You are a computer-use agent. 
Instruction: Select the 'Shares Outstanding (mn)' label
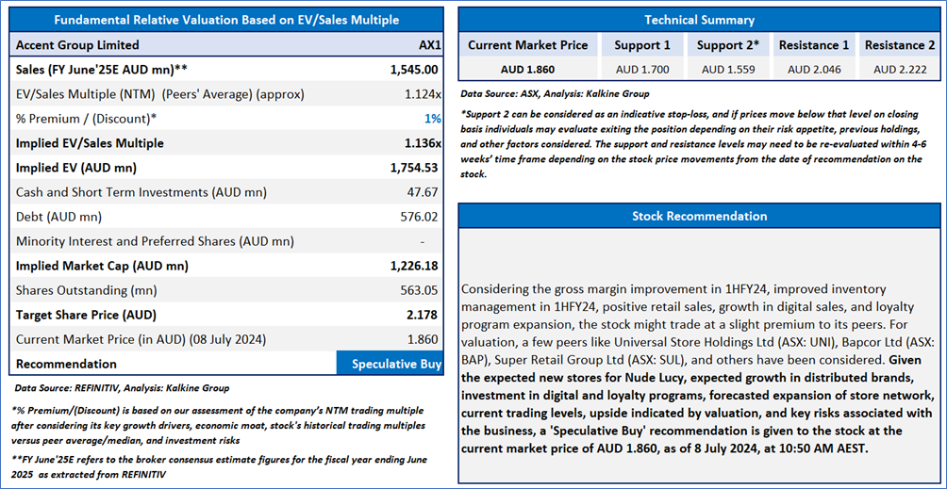click(x=87, y=290)
